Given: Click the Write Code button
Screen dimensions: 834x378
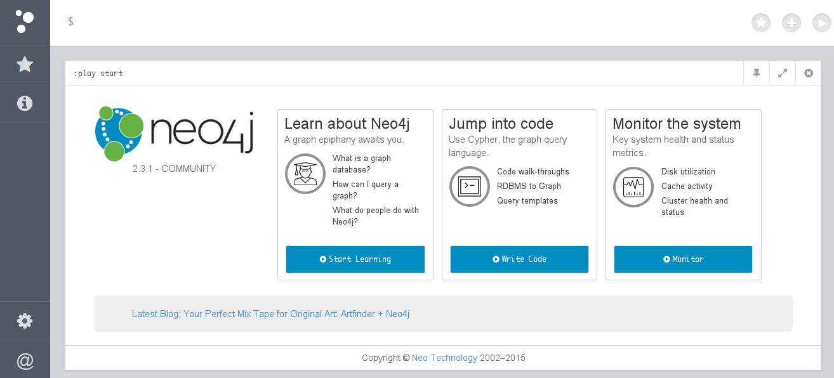Looking at the screenshot, I should [x=519, y=259].
